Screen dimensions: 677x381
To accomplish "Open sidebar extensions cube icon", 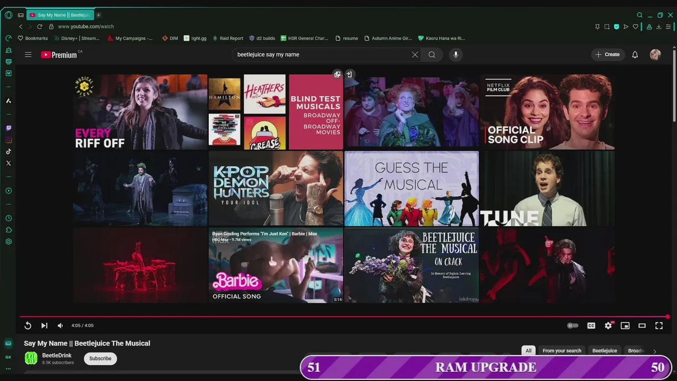I will pos(8,230).
